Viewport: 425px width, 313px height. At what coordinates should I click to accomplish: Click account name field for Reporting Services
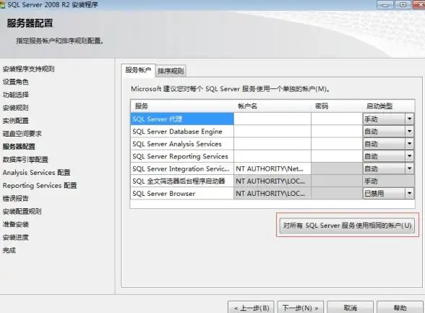272,156
